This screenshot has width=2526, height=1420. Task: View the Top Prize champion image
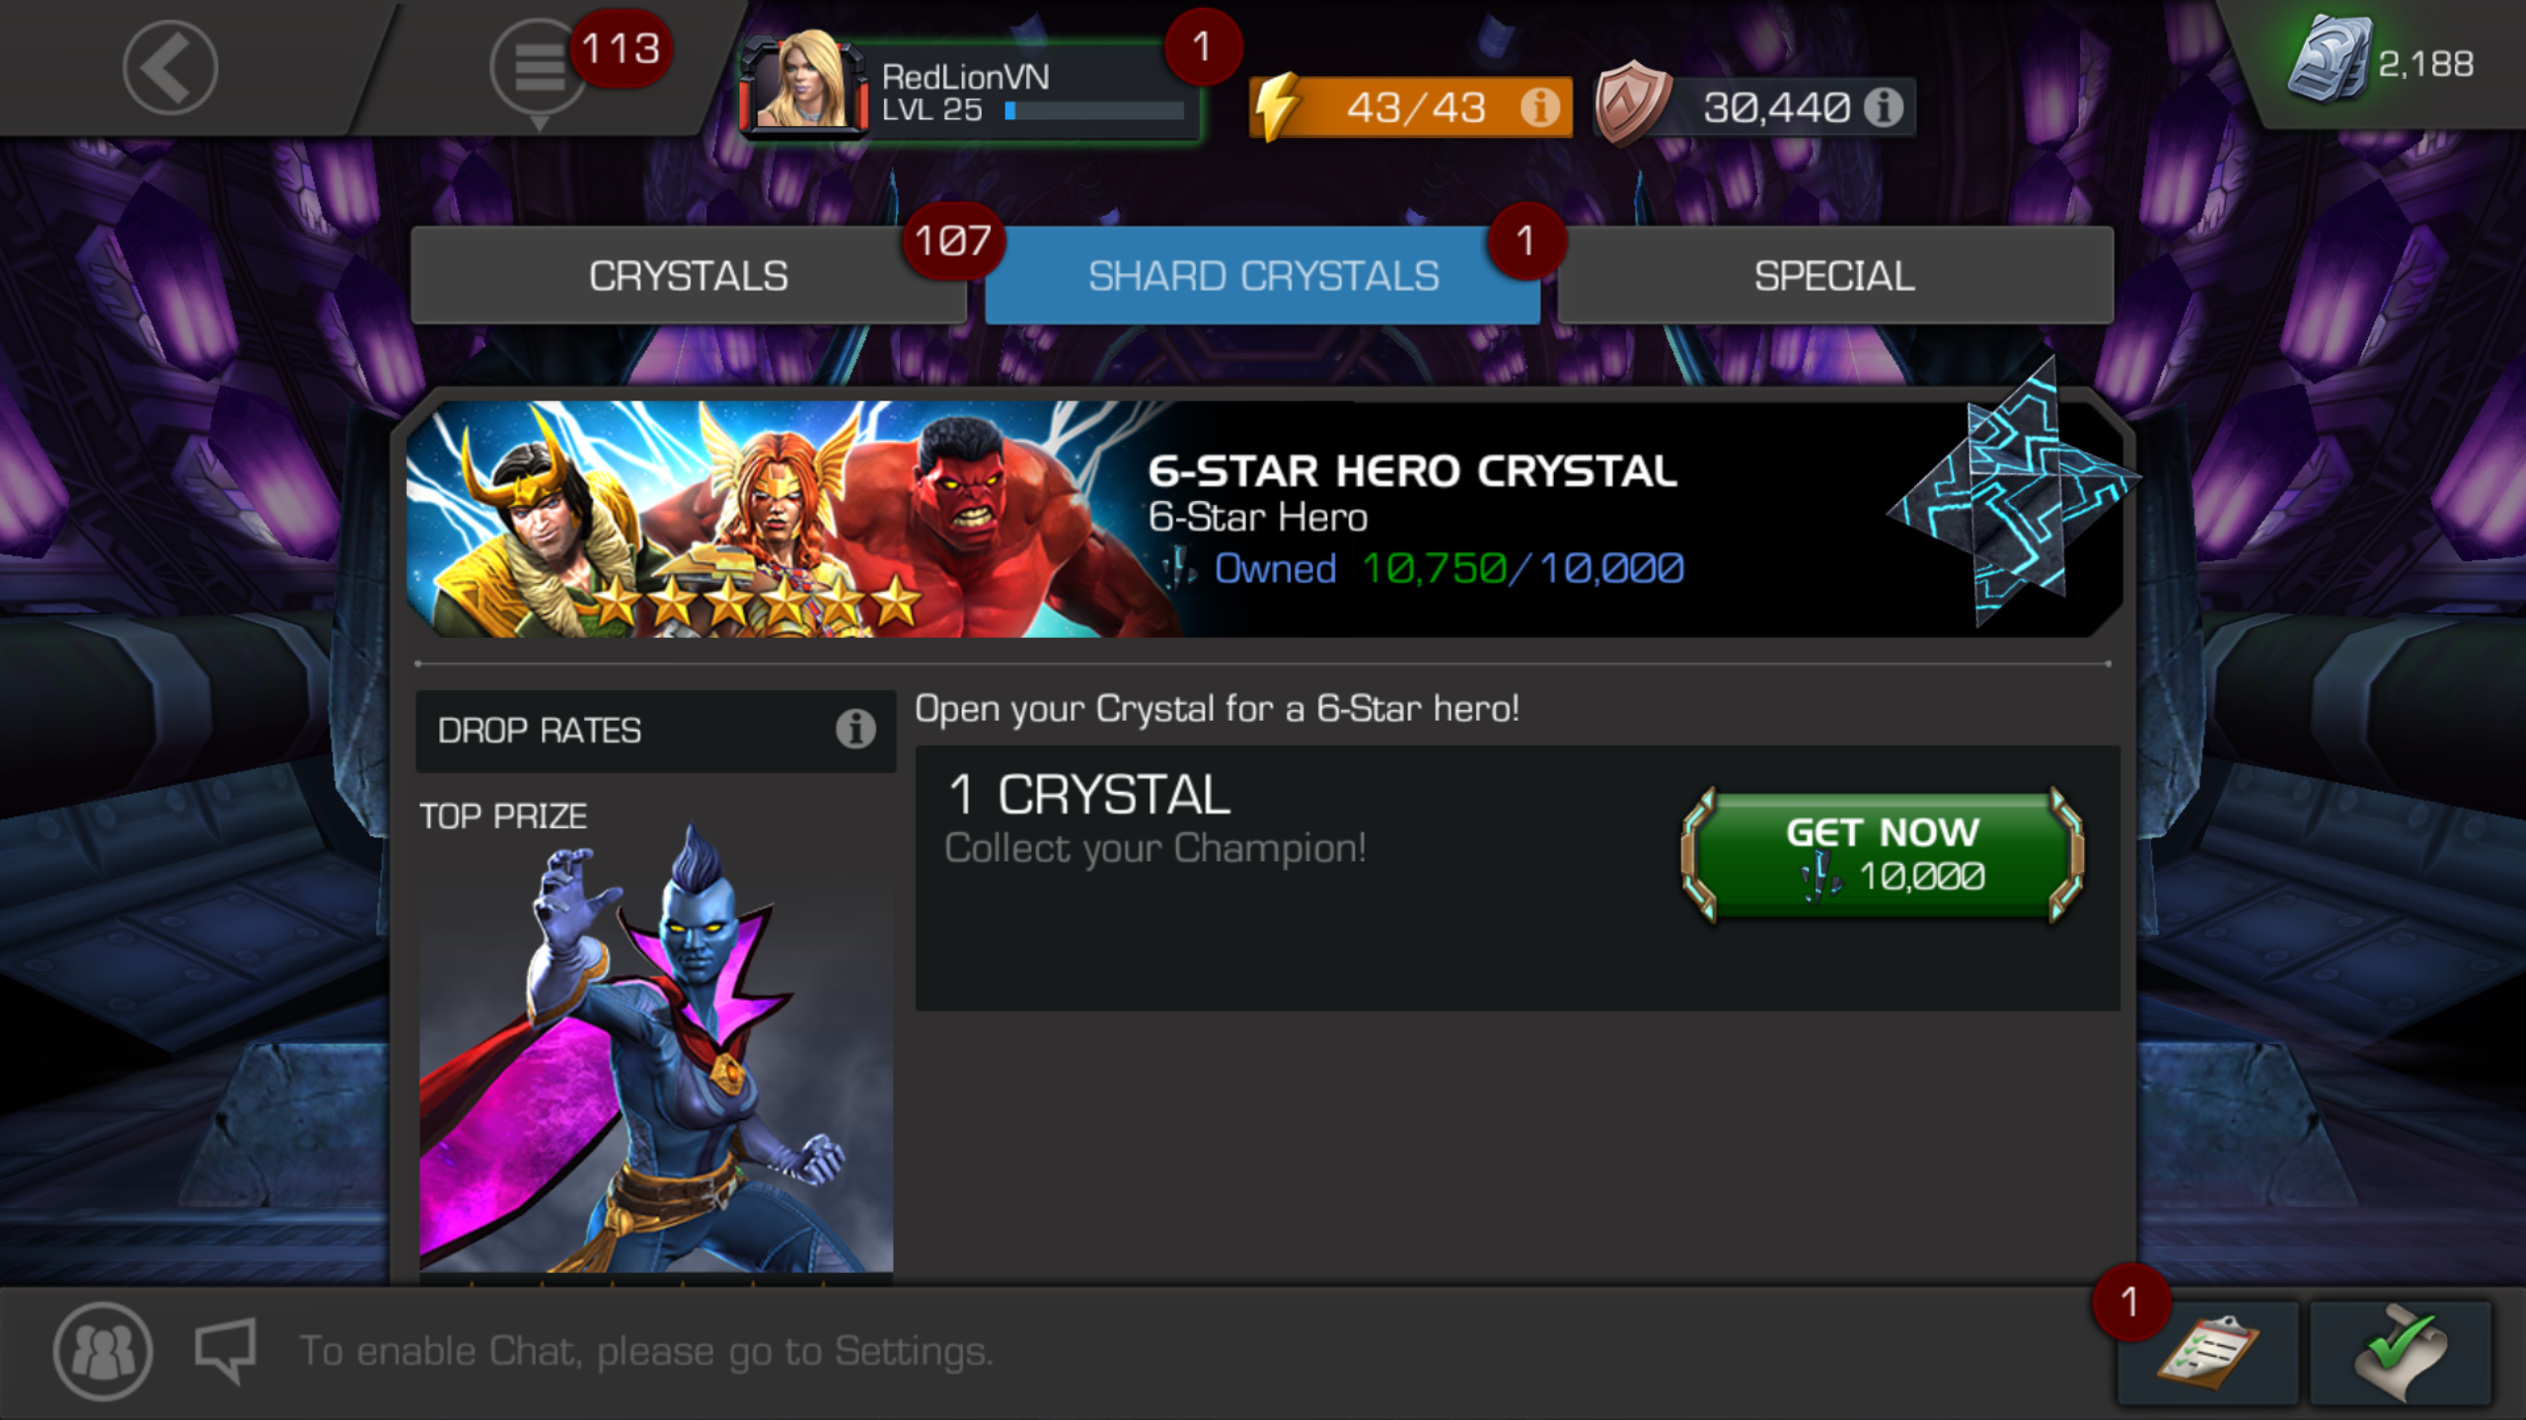click(656, 1050)
